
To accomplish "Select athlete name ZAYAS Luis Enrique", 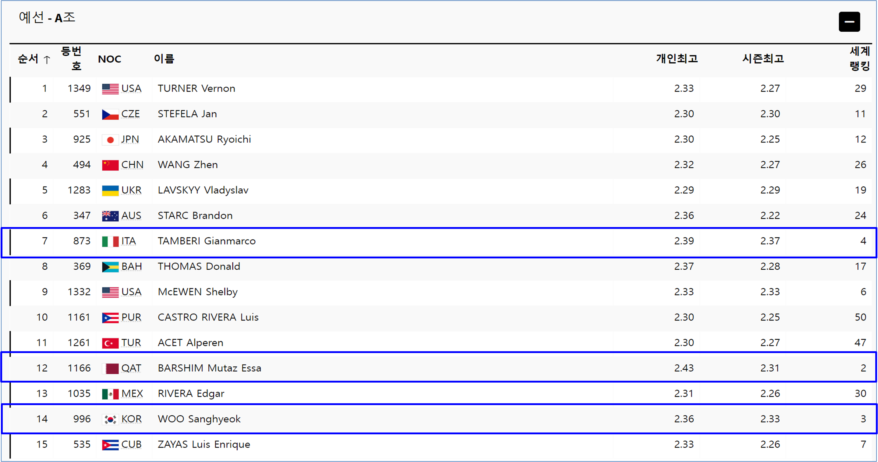I will pyautogui.click(x=204, y=445).
